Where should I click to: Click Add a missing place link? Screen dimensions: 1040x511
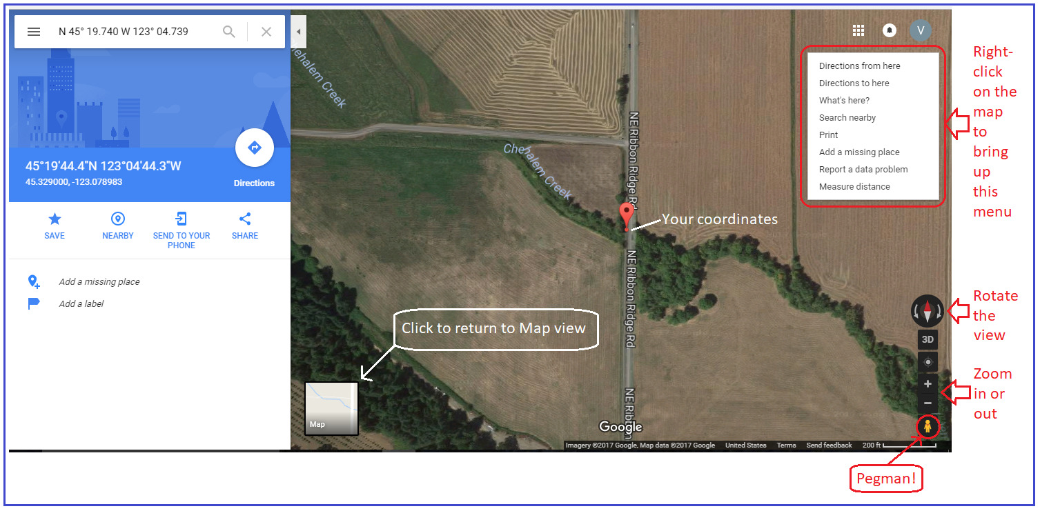(99, 281)
